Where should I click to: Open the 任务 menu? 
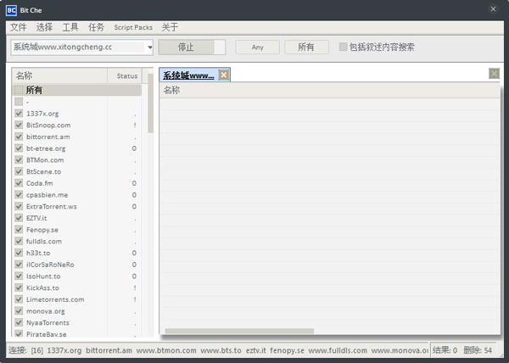[96, 28]
